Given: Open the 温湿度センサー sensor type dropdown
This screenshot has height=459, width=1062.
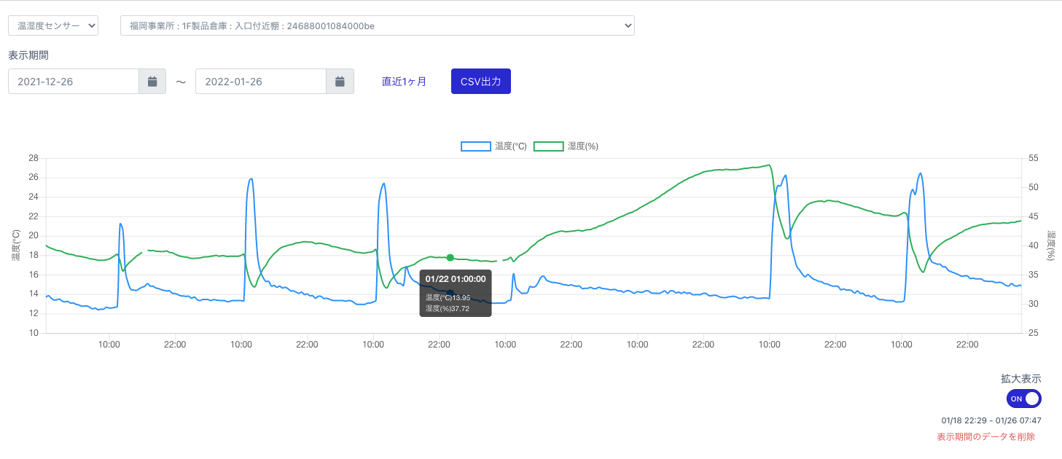Looking at the screenshot, I should 53,25.
